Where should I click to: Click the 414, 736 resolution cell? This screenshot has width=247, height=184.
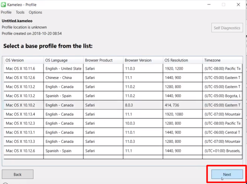click(183, 105)
